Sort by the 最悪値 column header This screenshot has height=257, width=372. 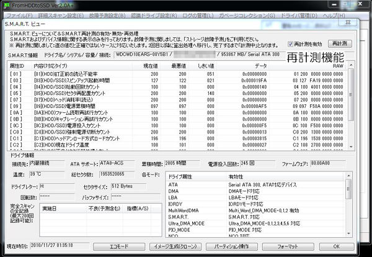tap(174, 66)
